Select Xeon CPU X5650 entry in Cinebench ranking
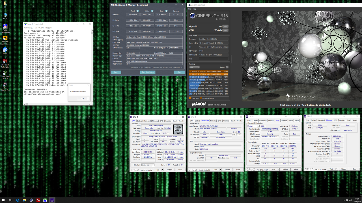 click(x=209, y=77)
